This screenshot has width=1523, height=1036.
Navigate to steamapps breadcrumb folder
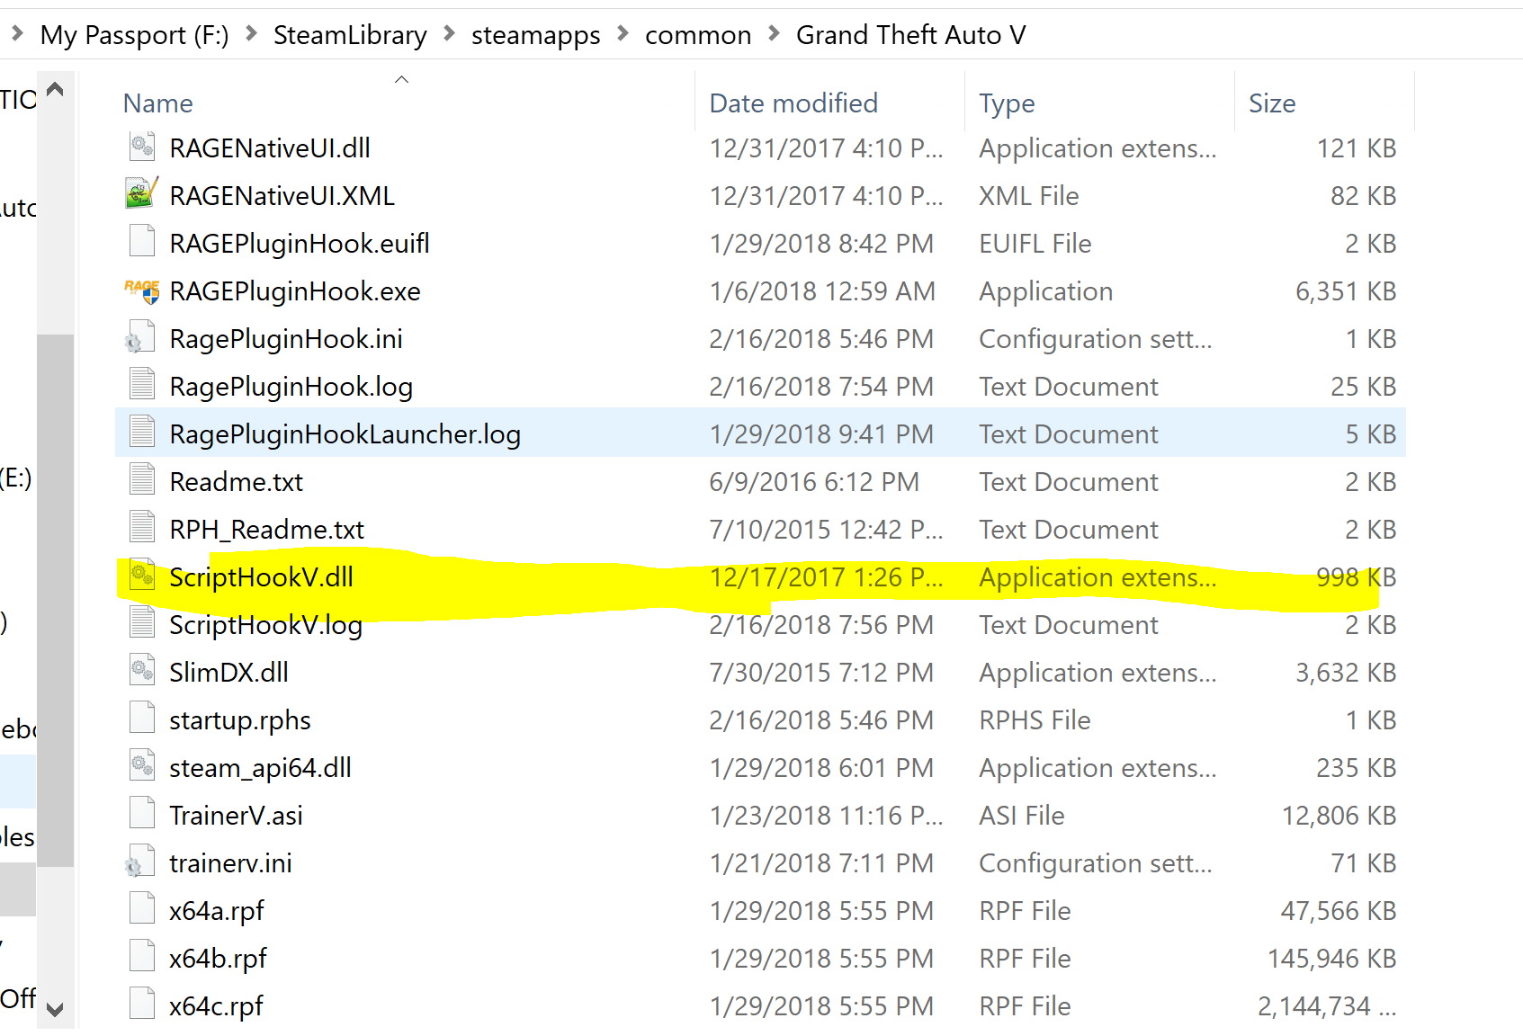click(536, 35)
